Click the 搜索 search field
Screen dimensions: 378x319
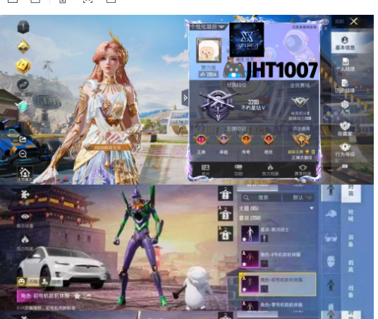tap(261, 198)
